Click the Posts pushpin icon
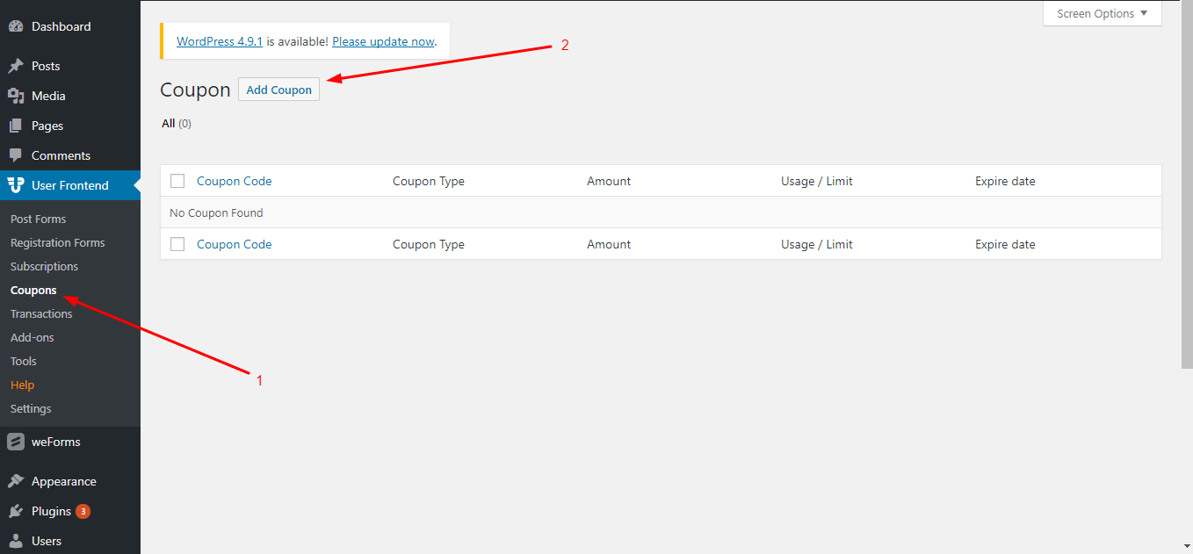The image size is (1193, 554). pos(16,66)
